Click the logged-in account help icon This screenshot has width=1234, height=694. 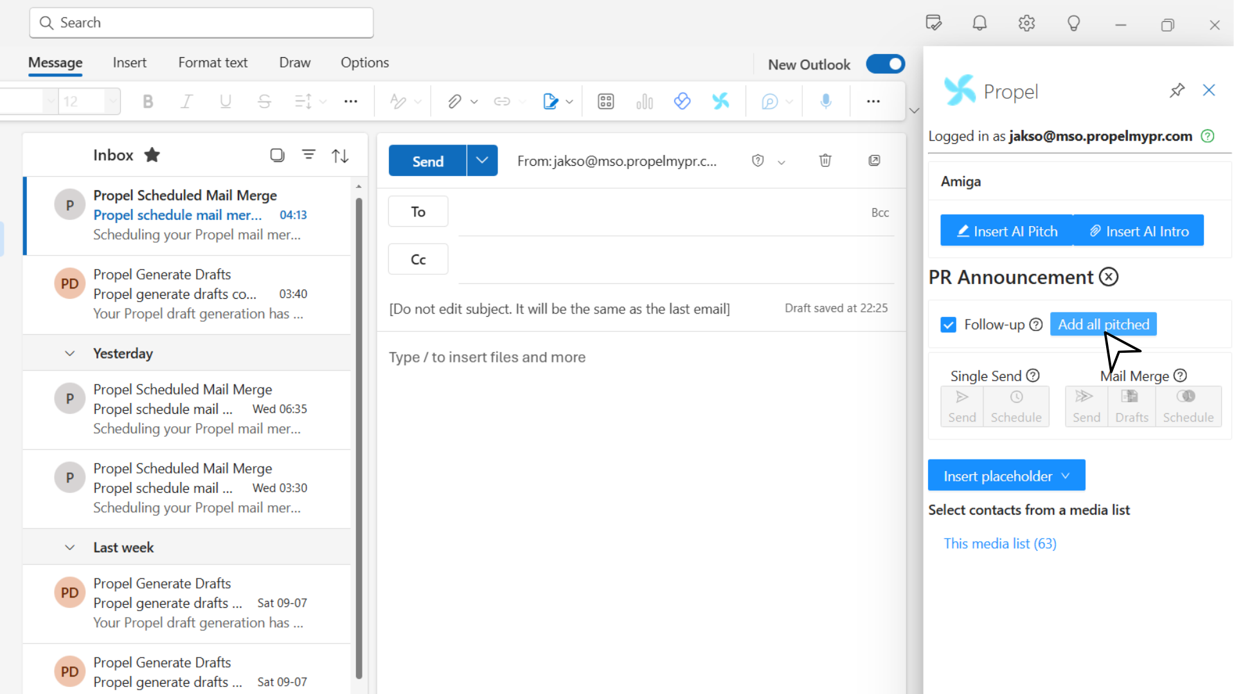1208,136
